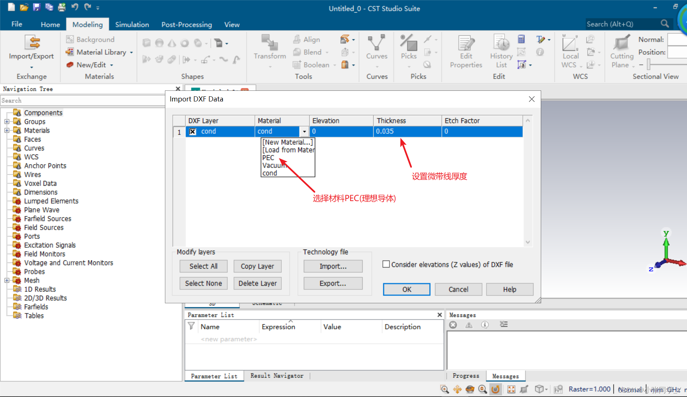Expand the Groups tree node
The image size is (687, 397).
(x=7, y=122)
